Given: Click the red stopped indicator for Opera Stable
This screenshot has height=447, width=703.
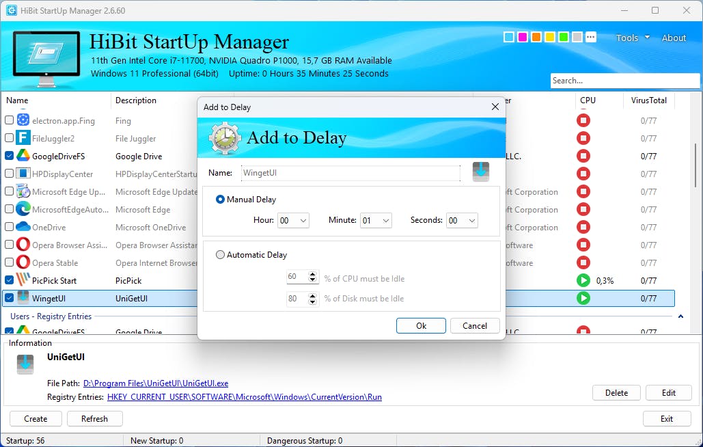Looking at the screenshot, I should click(583, 262).
